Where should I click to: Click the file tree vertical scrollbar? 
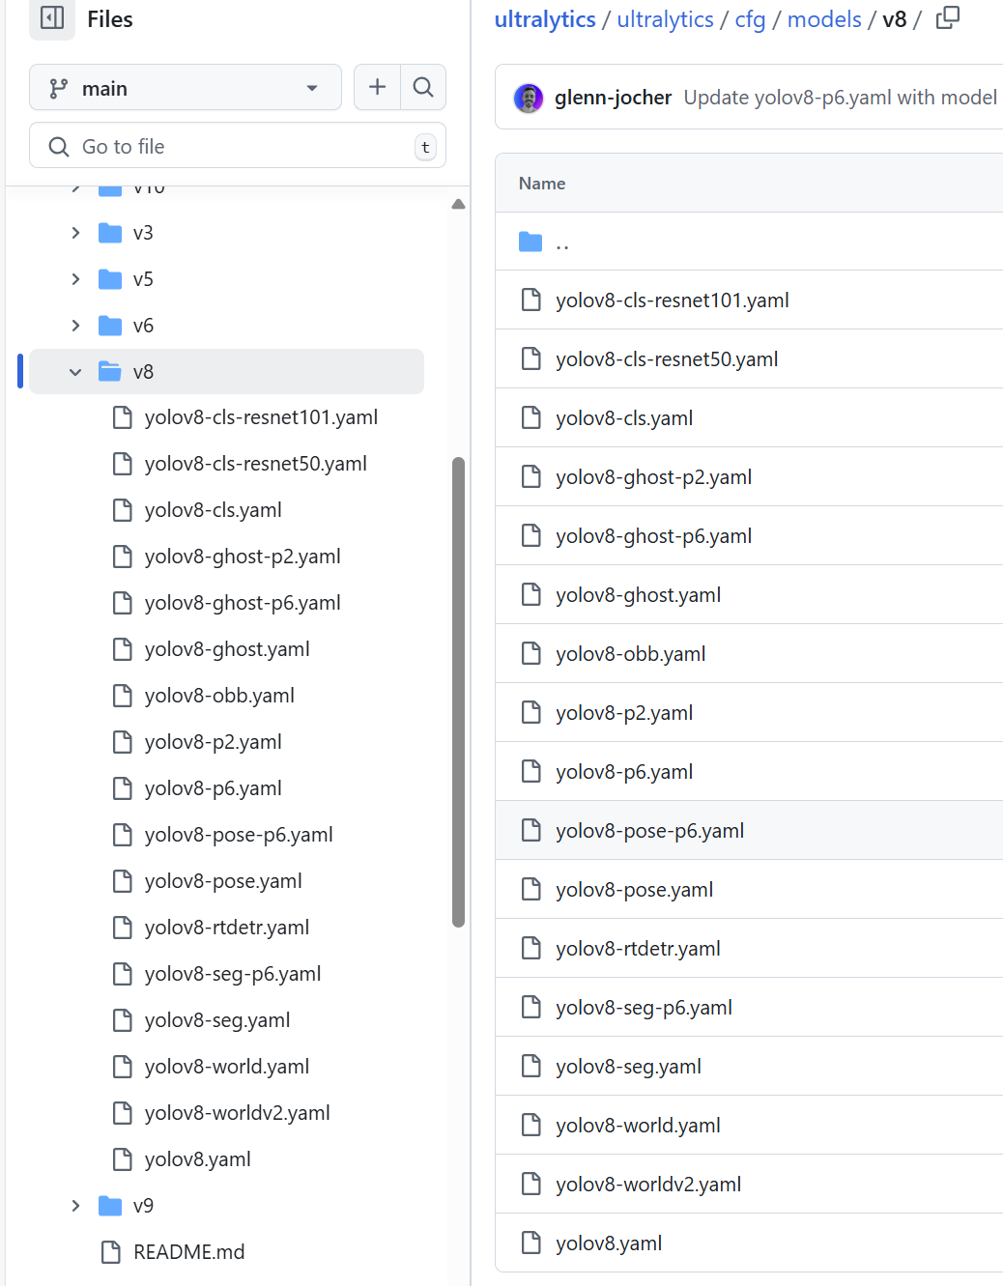pos(458,692)
